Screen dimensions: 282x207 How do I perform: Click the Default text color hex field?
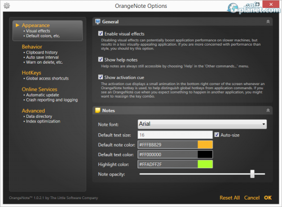[168, 155]
